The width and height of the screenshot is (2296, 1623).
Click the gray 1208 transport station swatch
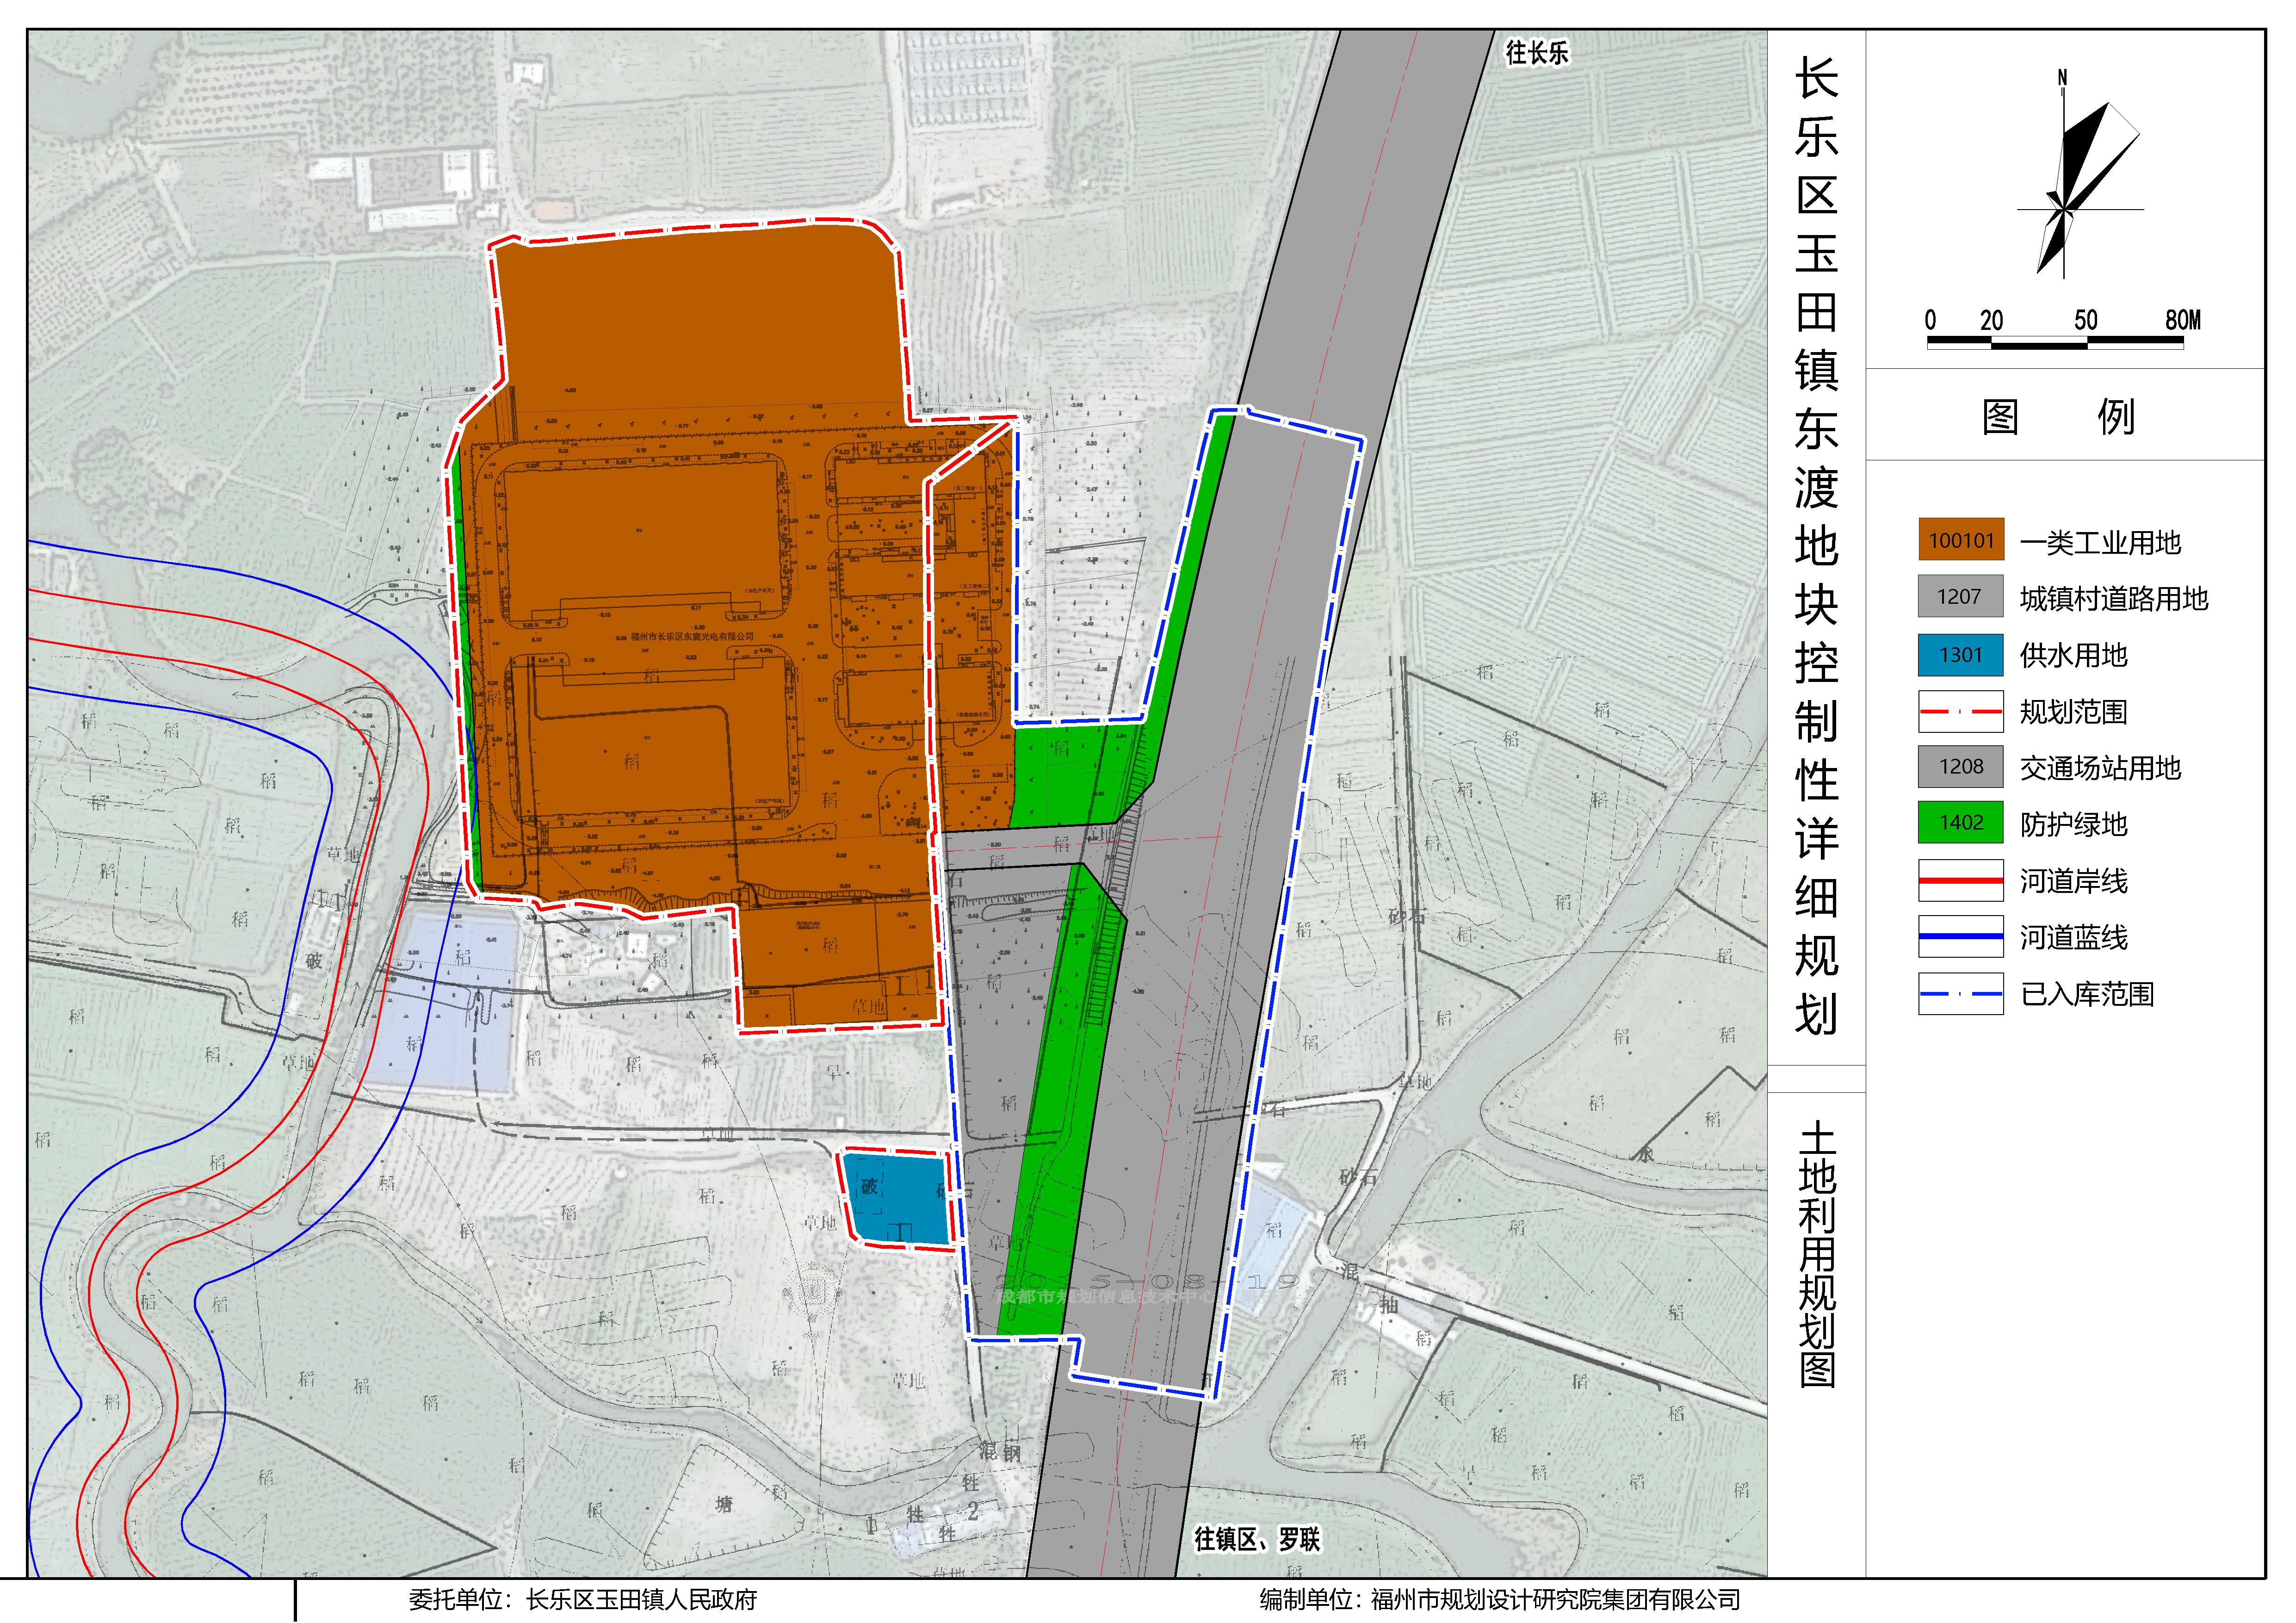point(1960,766)
